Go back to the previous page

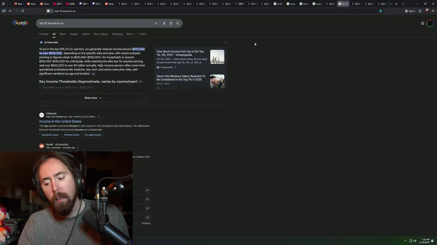tap(10, 11)
